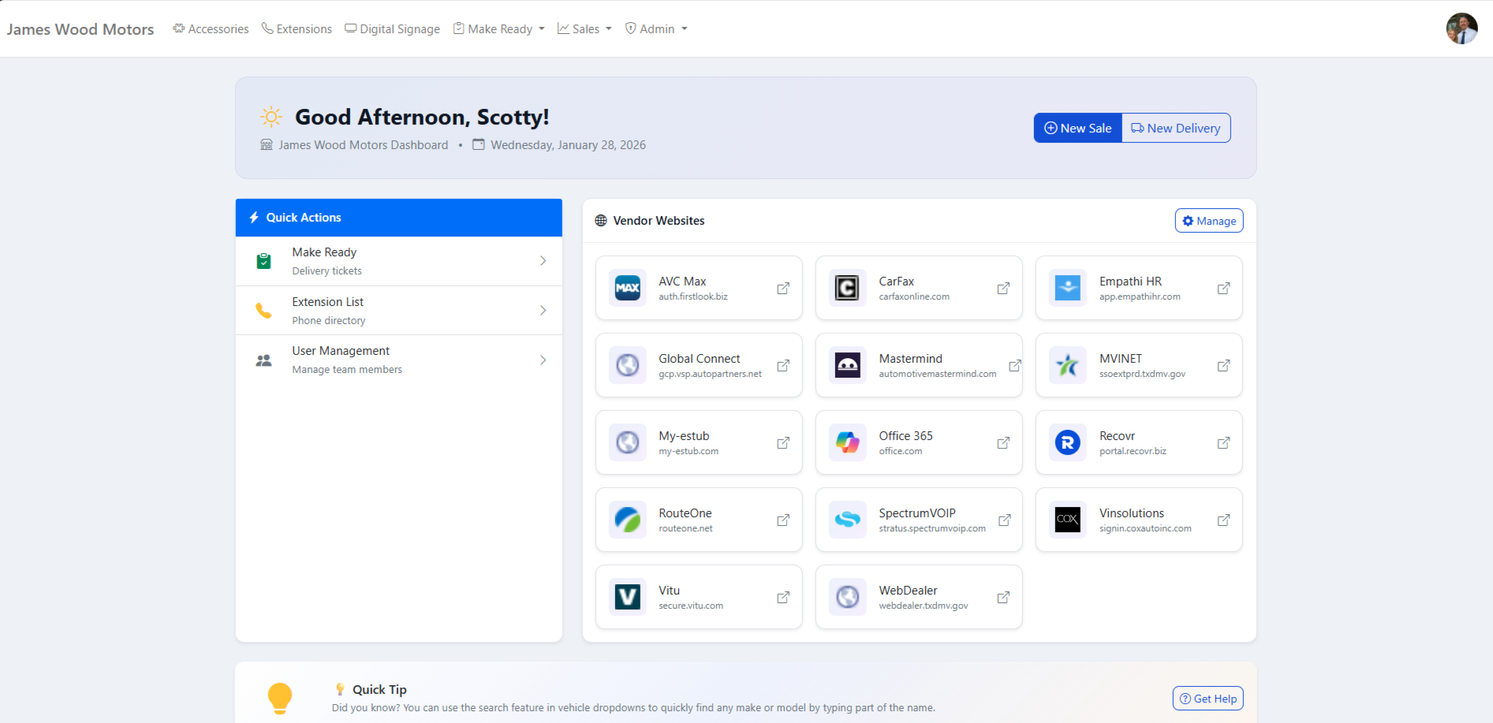Screen dimensions: 1493x723
Task: Expand the Sales dropdown
Action: 584,28
